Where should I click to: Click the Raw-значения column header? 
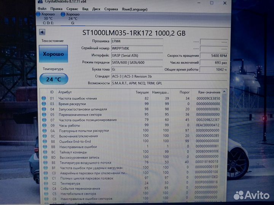[x=209, y=92]
